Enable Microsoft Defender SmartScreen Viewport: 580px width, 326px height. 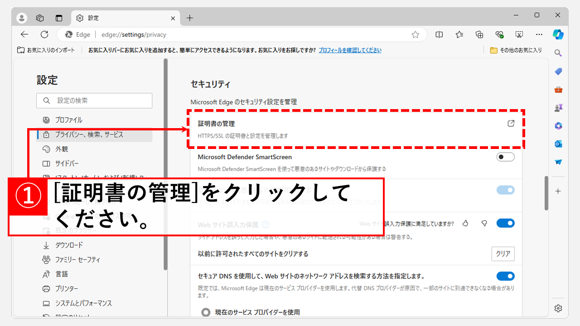click(x=505, y=156)
